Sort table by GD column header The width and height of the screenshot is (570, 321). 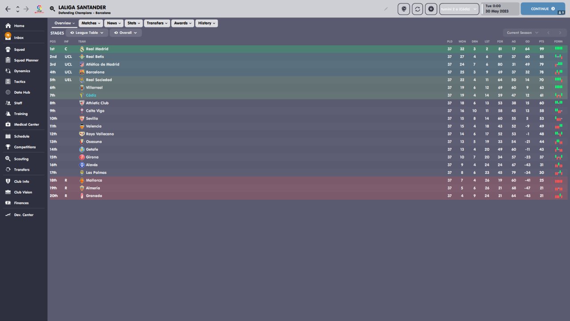point(527,41)
